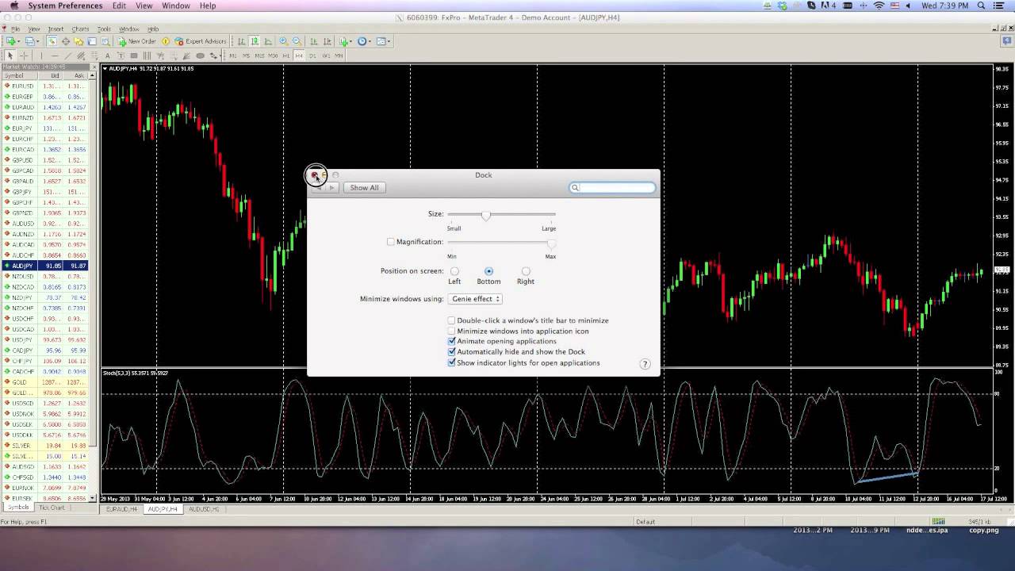Viewport: 1015px width, 571px height.
Task: Select the Candlesticks chart icon
Action: (255, 41)
